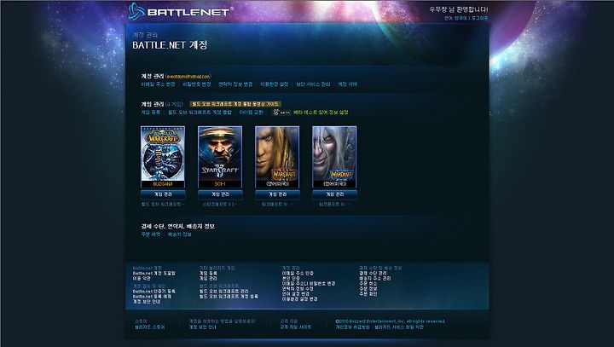614x347 pixels.
Task: Open 블리자드 서비스 회원 약관 link
Action: click(399, 327)
